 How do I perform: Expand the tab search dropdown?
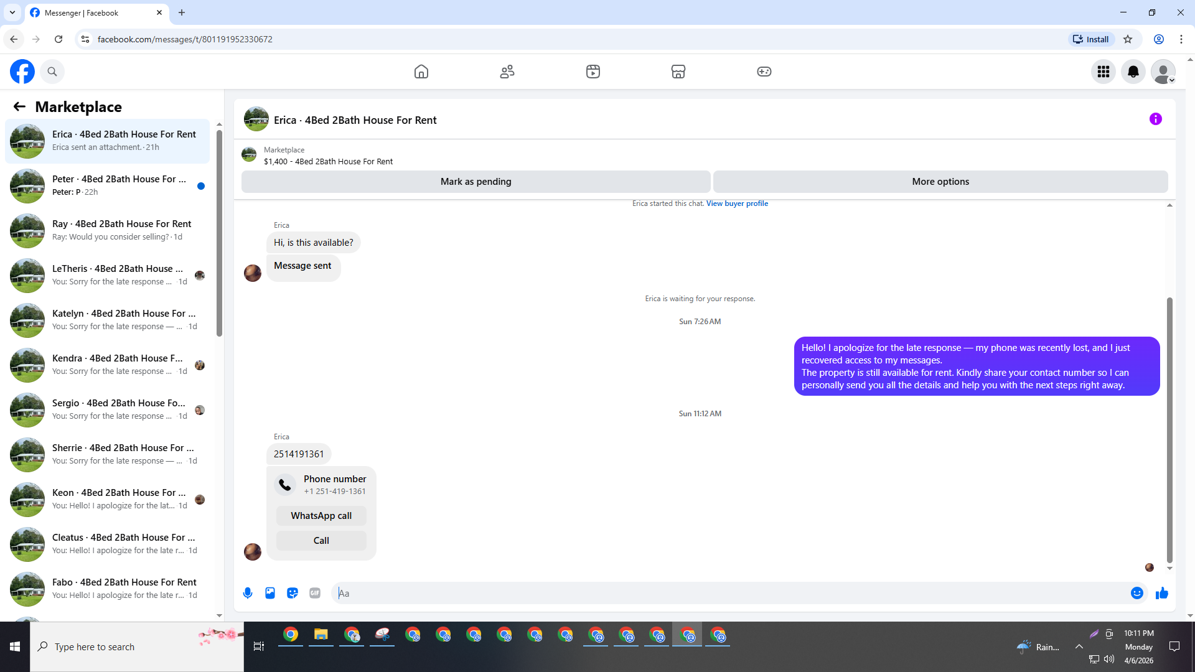point(12,12)
